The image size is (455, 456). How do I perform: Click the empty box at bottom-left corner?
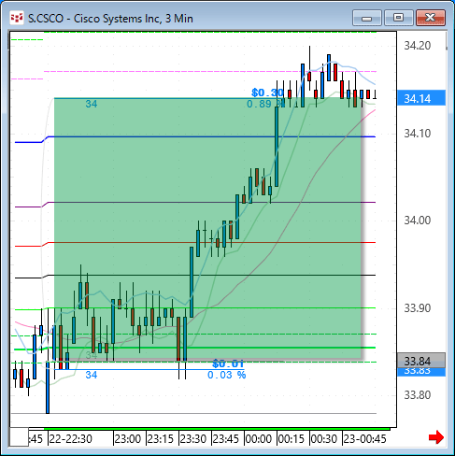[19, 437]
